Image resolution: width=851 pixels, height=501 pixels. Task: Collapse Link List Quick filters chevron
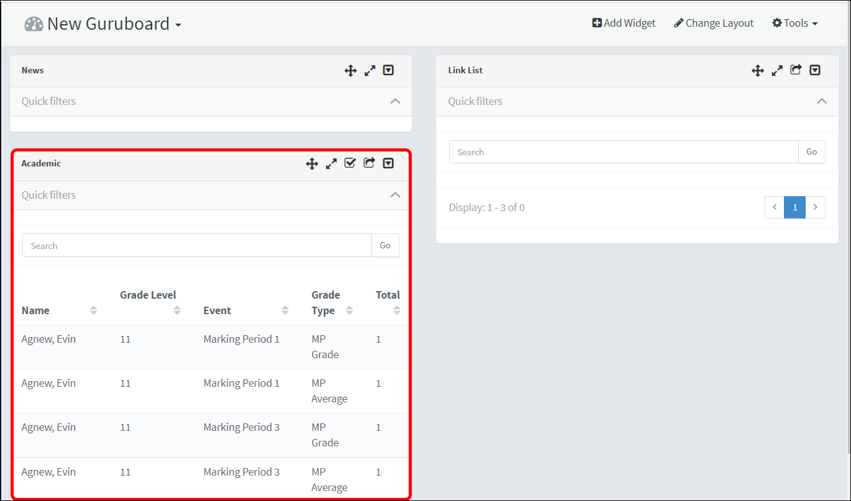tap(822, 101)
